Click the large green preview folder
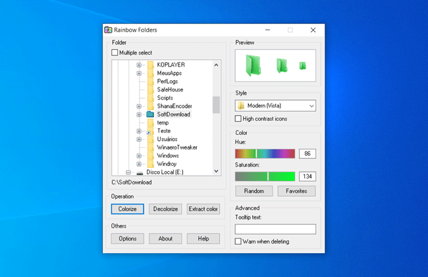The image size is (428, 277). click(254, 65)
